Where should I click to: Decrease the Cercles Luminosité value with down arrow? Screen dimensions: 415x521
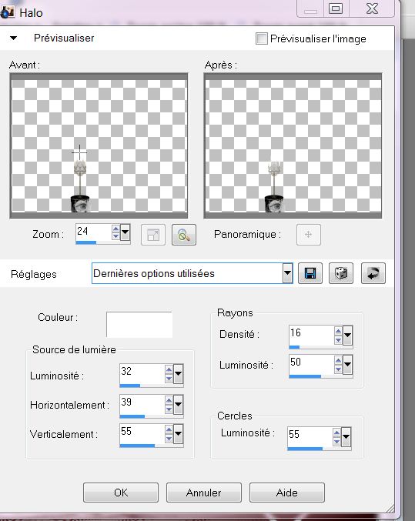click(336, 442)
